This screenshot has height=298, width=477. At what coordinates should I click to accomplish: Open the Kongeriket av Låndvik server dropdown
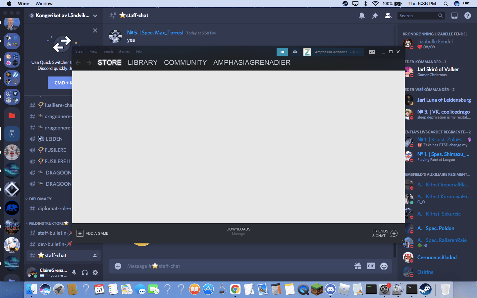pos(63,15)
